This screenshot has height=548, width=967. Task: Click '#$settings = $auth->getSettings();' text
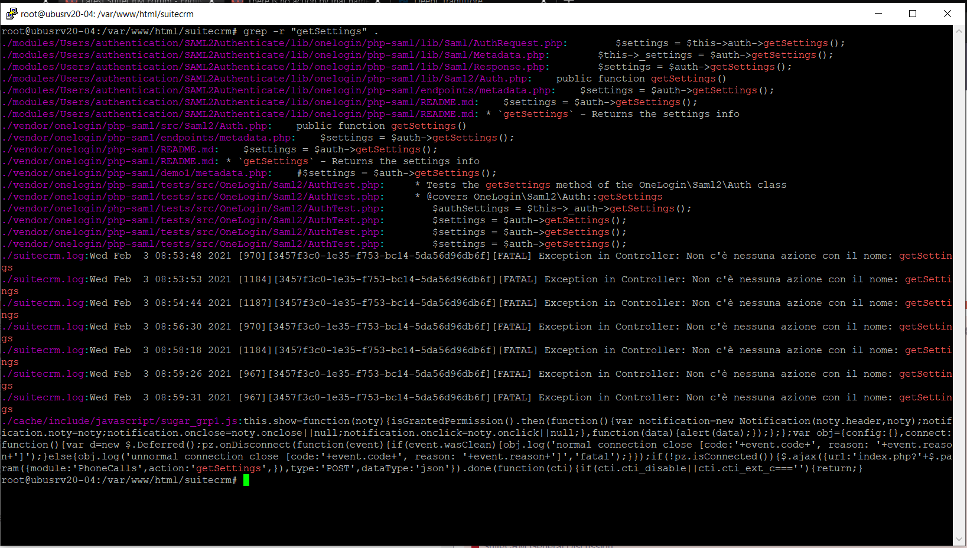pos(396,173)
